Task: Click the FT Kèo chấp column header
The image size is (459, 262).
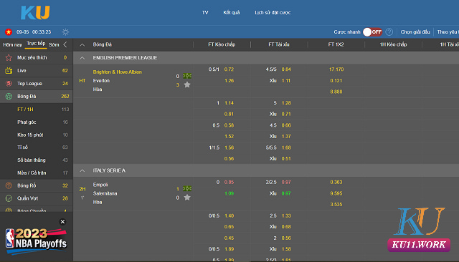Action: [222, 44]
